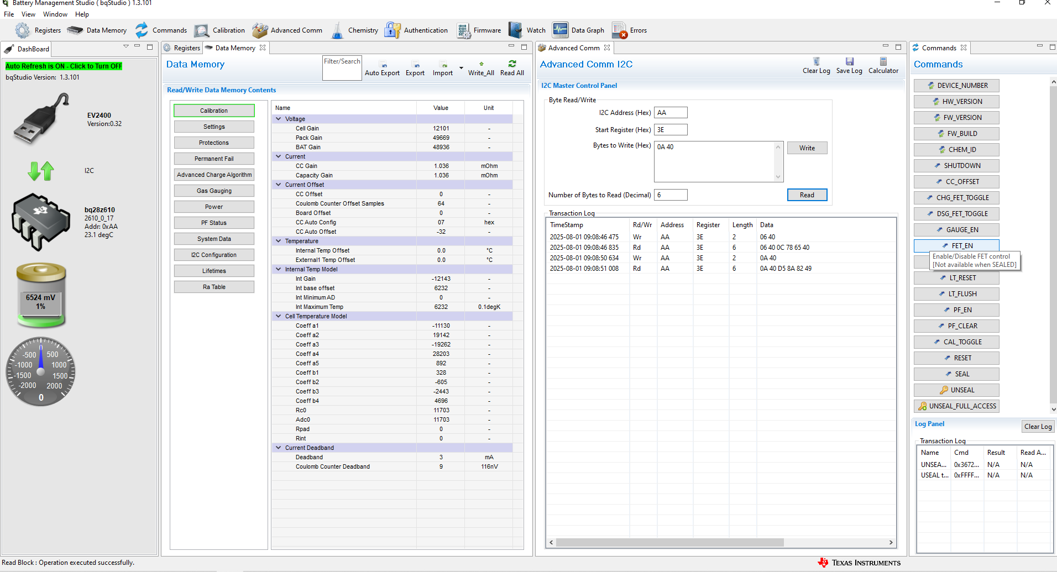This screenshot has height=572, width=1057.
Task: Send the SEAL command
Action: click(x=956, y=374)
